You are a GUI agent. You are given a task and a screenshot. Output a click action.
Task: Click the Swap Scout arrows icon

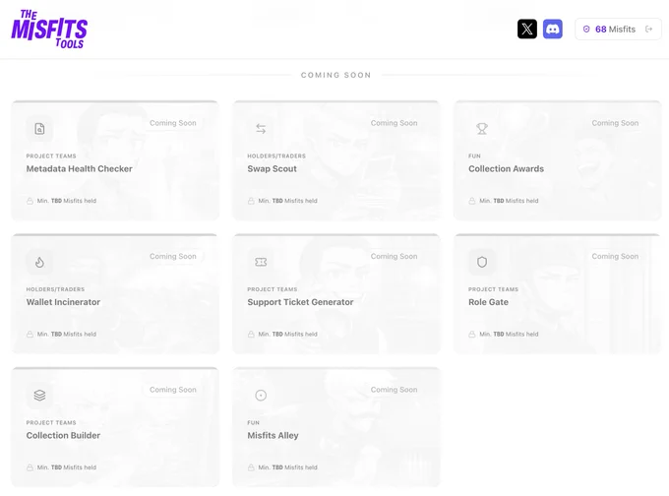[x=261, y=129]
